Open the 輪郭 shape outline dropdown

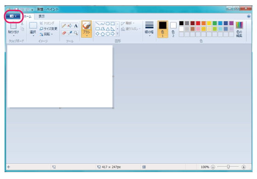pos(127,23)
